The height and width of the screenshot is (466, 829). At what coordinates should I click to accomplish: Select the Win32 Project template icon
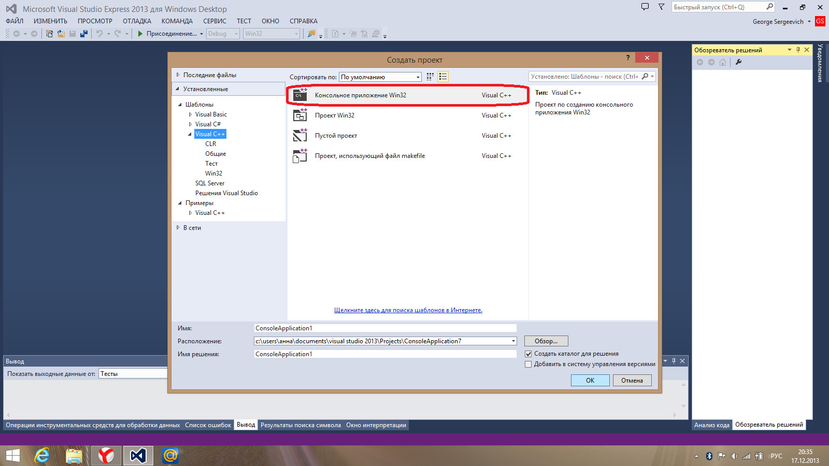pyautogui.click(x=300, y=115)
